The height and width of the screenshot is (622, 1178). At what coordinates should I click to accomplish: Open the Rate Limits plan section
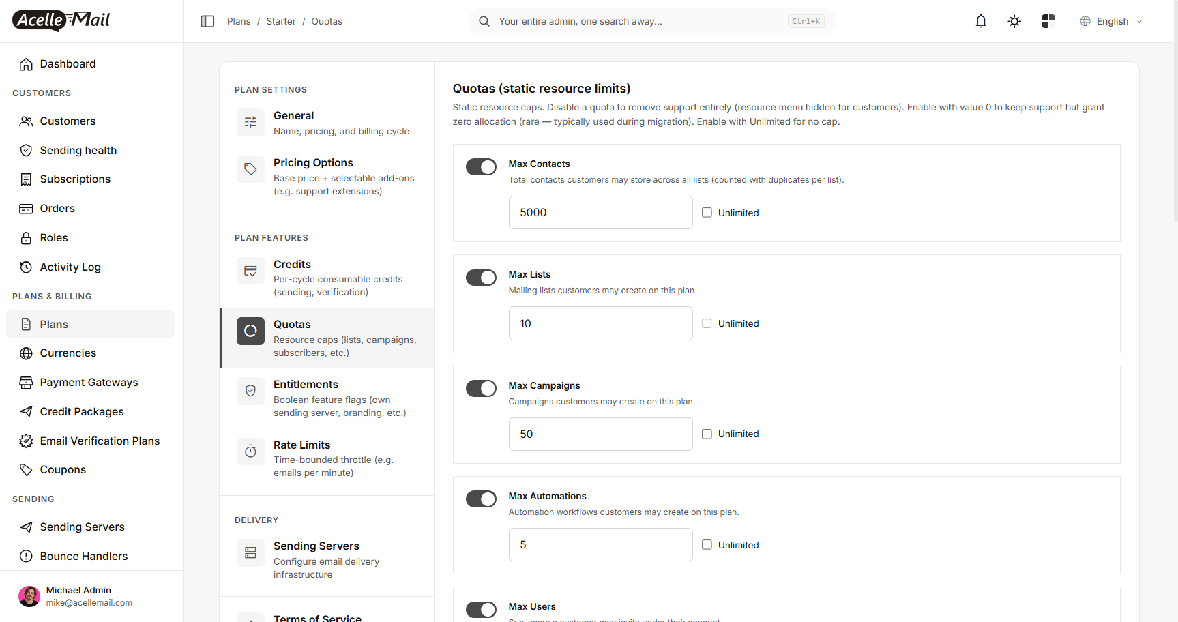327,458
